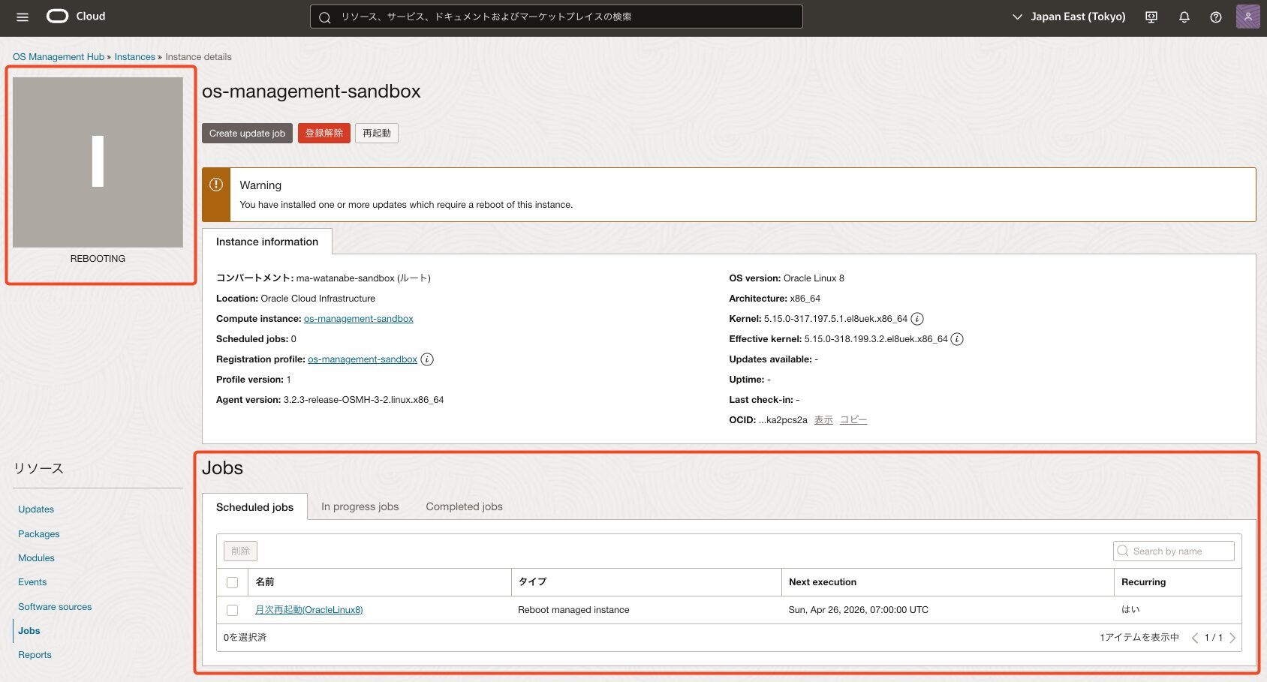Open the hamburger navigation menu

coord(23,17)
